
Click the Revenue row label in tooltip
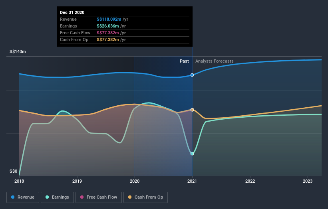click(68, 20)
